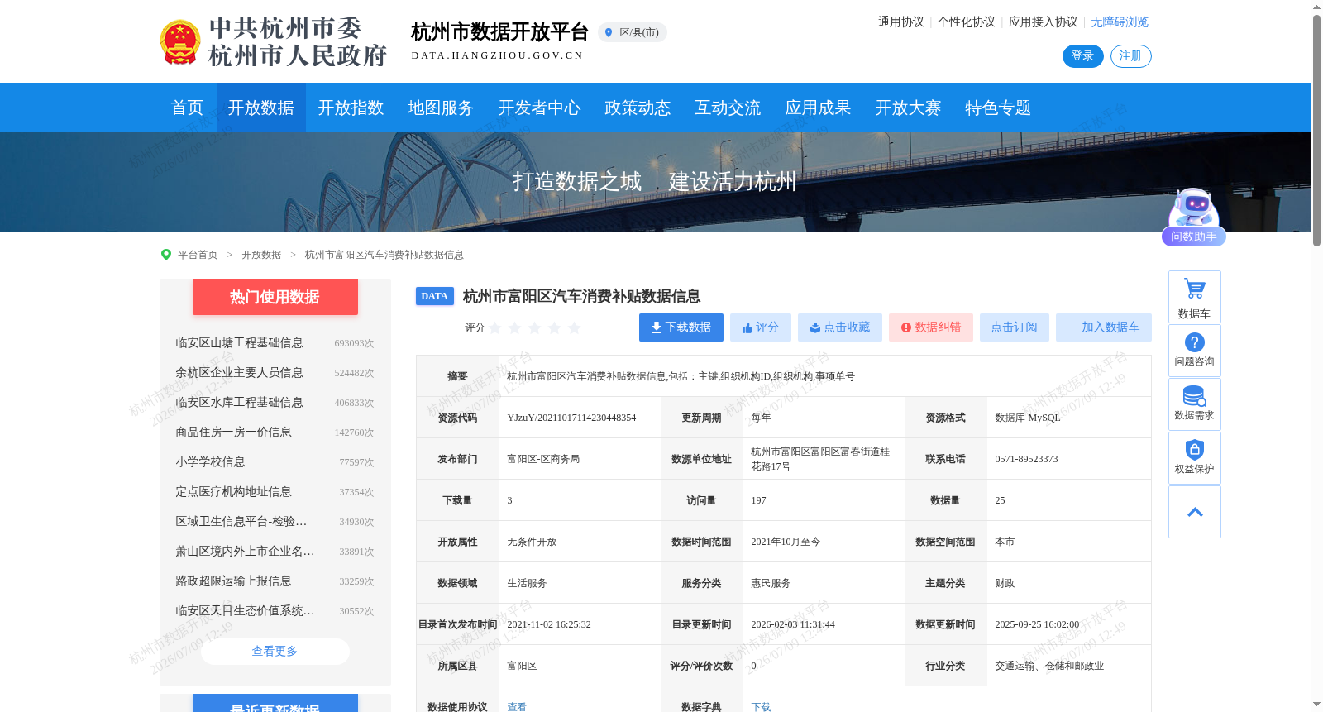Open the 无障碍浏览 accessibility link
This screenshot has height=712, width=1323.
(x=1120, y=22)
